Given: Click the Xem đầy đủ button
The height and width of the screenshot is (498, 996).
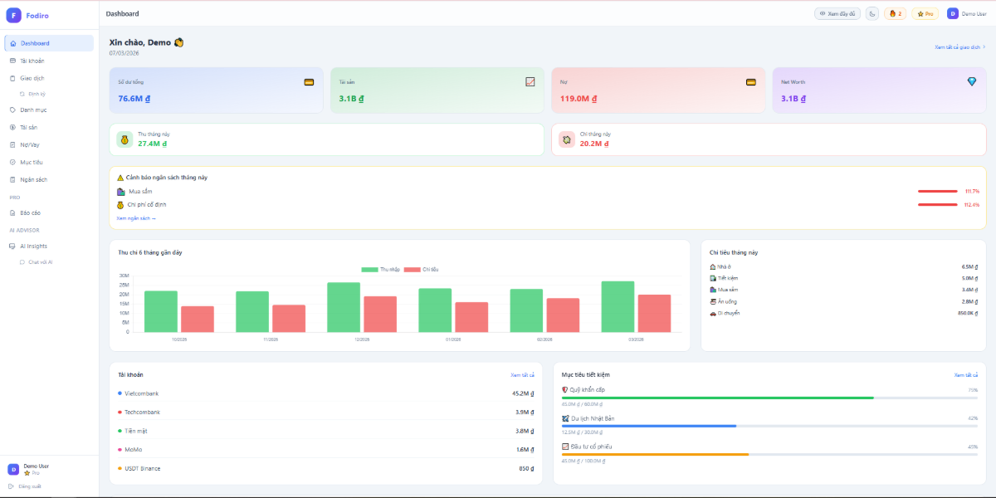Looking at the screenshot, I should coord(837,13).
